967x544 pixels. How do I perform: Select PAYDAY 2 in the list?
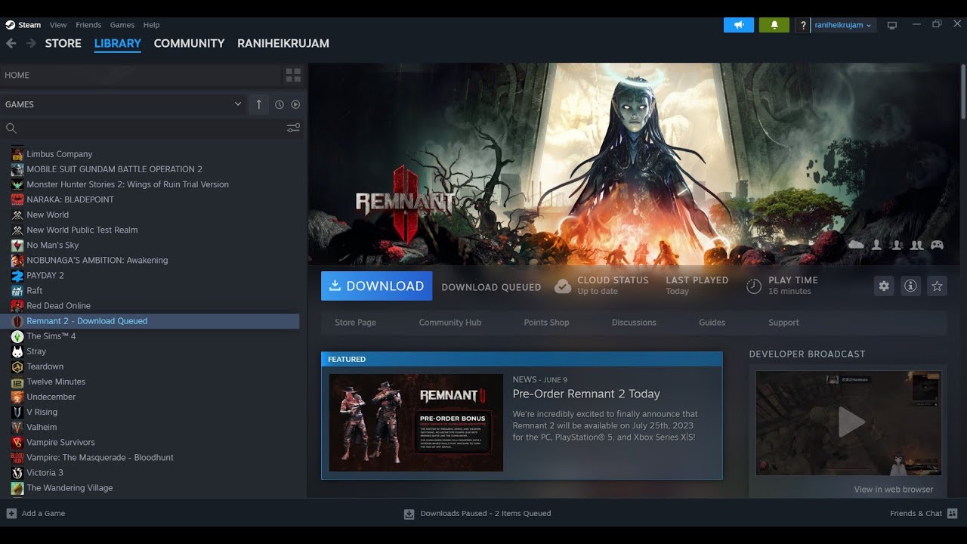(x=45, y=275)
